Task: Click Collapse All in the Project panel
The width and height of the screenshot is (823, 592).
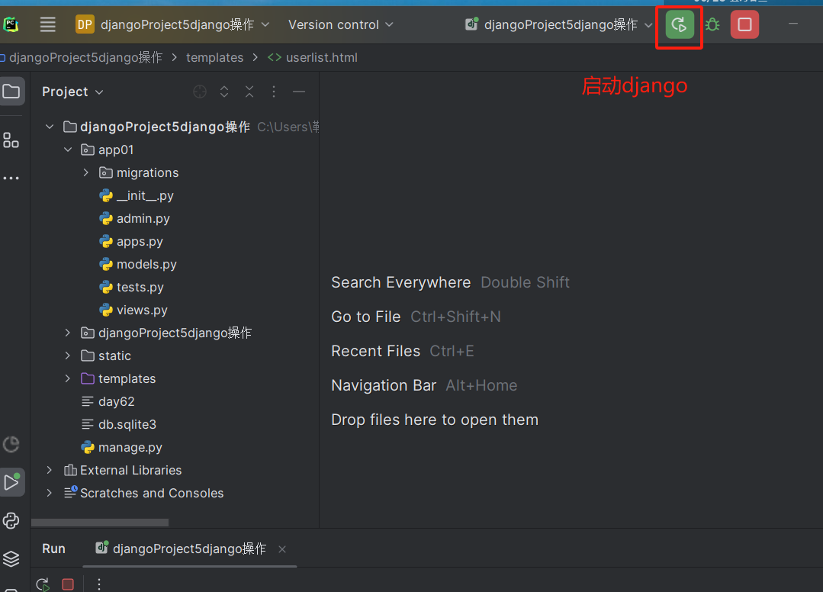Action: pos(249,92)
